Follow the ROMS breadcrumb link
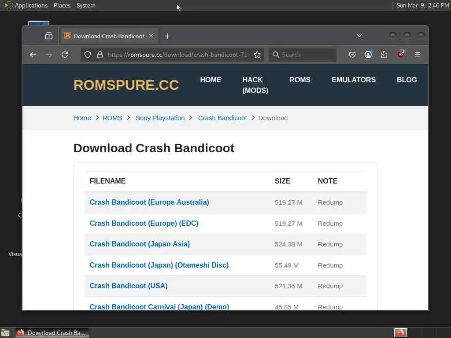The width and height of the screenshot is (451, 338). (112, 118)
